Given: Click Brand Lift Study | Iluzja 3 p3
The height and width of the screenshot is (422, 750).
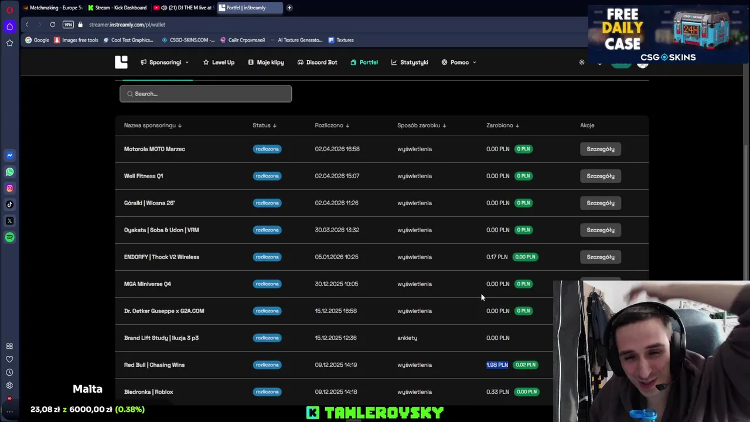Looking at the screenshot, I should [x=161, y=338].
